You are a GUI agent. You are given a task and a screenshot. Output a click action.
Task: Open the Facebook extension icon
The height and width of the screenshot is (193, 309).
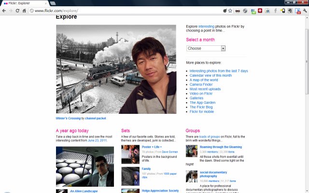(x=275, y=11)
